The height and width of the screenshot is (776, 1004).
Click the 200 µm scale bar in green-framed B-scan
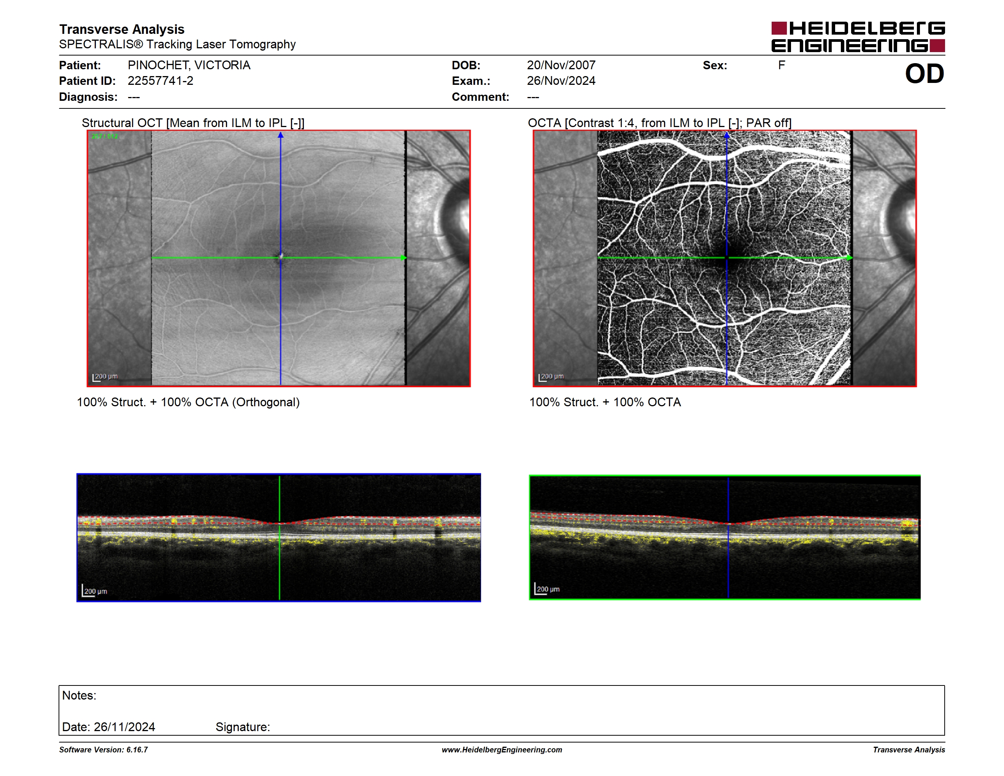click(x=546, y=589)
